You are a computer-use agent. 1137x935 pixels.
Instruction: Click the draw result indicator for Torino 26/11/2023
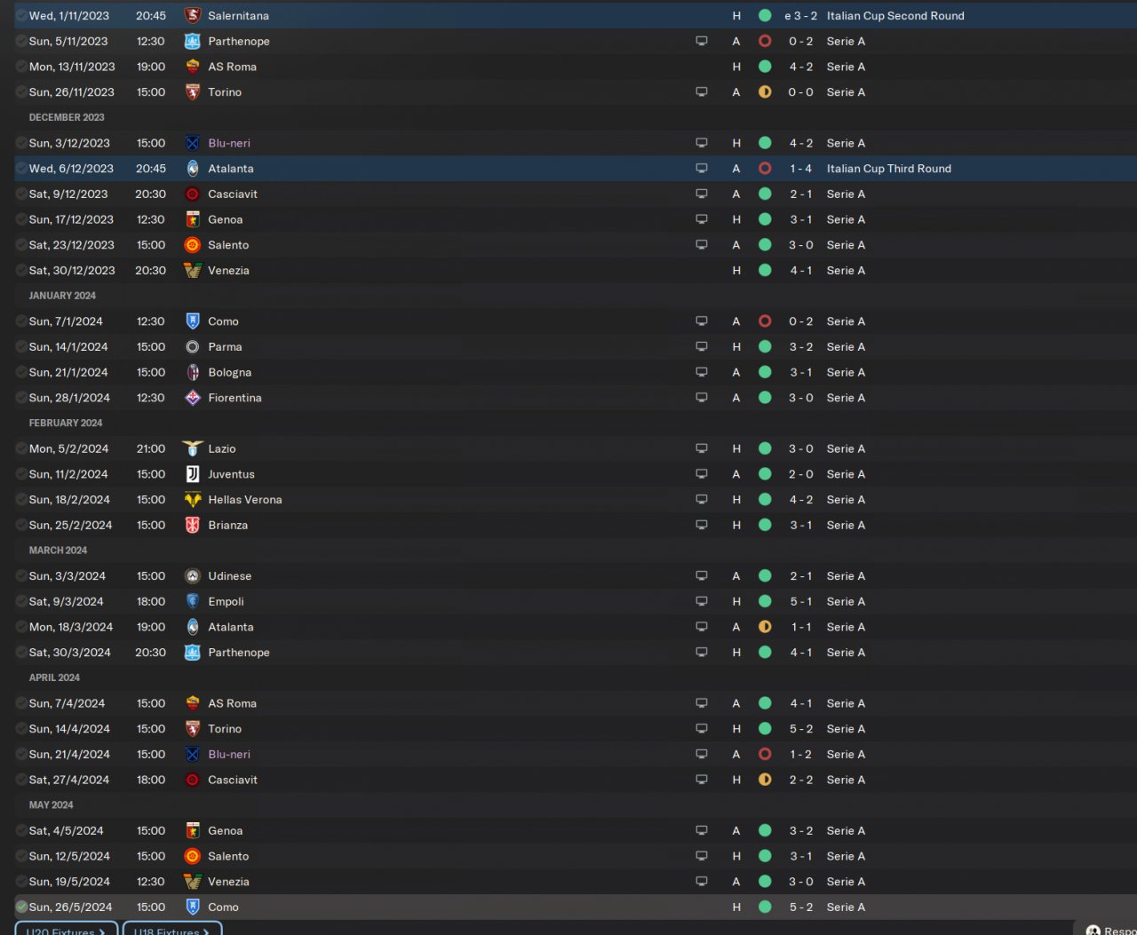(765, 92)
